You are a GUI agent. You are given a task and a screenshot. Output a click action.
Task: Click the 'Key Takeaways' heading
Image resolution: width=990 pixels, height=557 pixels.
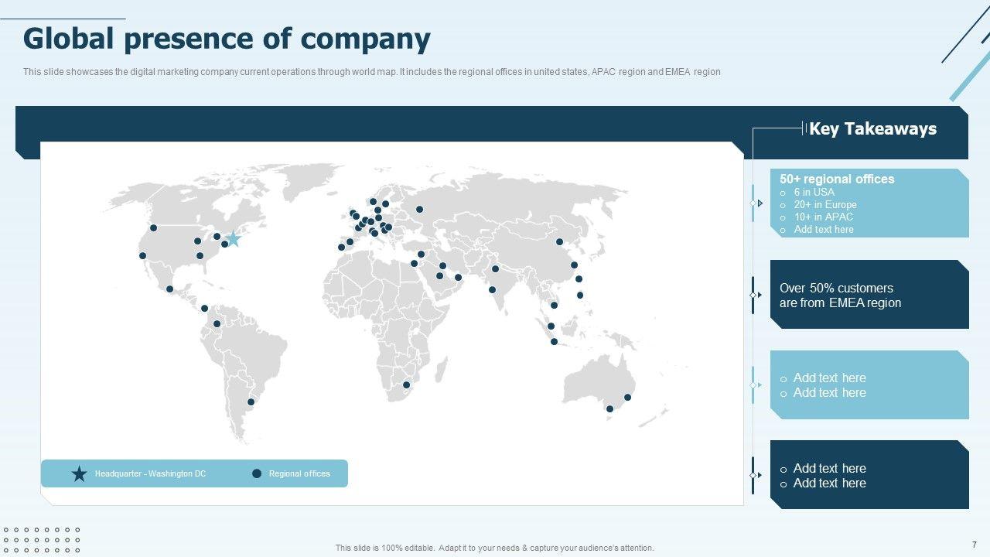click(872, 129)
